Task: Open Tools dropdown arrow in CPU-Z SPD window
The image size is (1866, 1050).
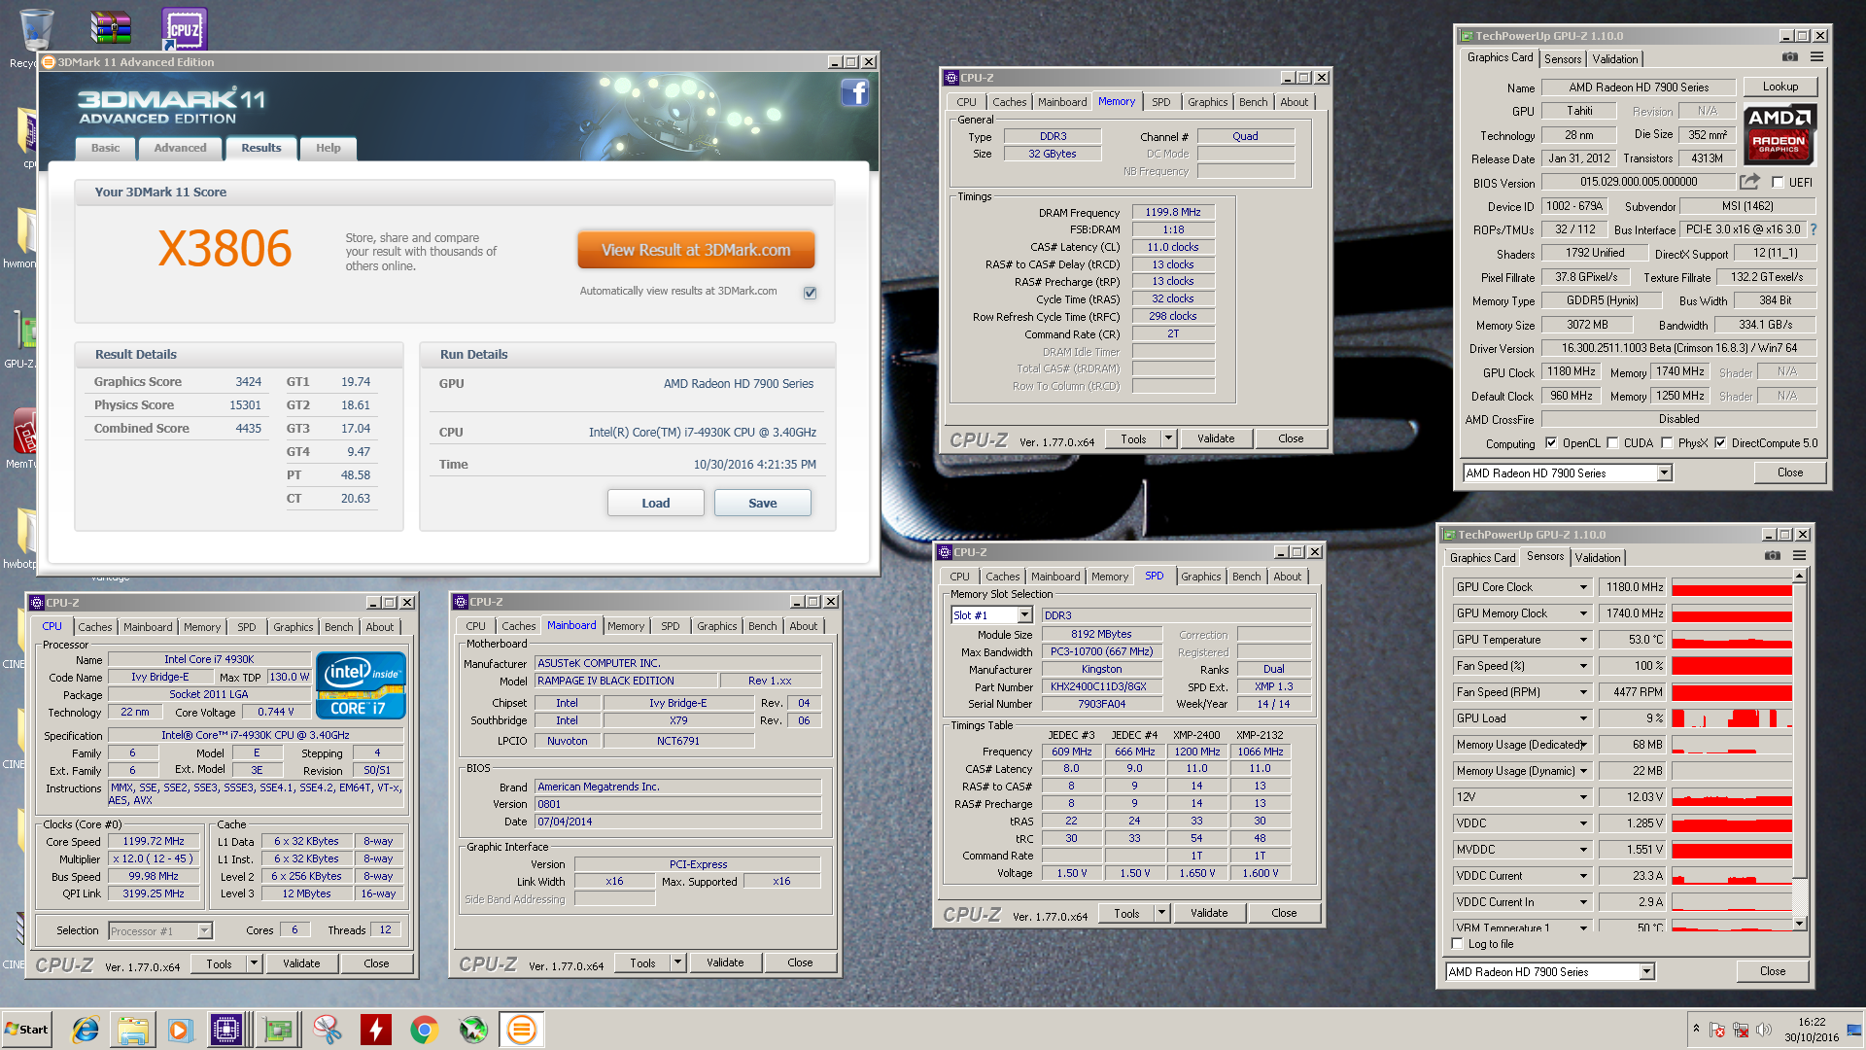Action: tap(1161, 913)
